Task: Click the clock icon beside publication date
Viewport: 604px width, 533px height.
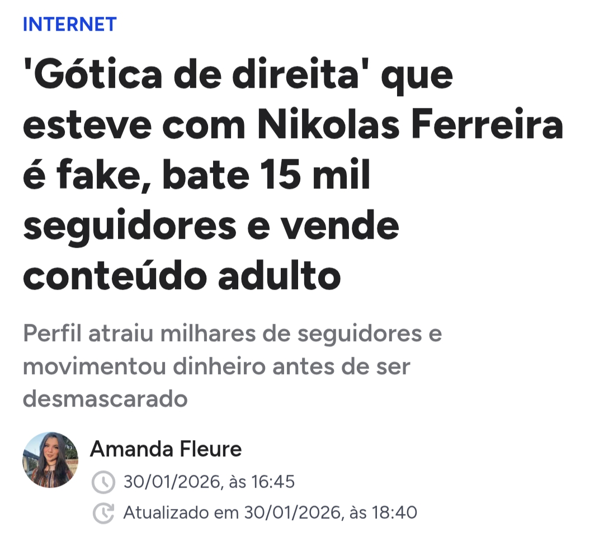Action: 103,482
